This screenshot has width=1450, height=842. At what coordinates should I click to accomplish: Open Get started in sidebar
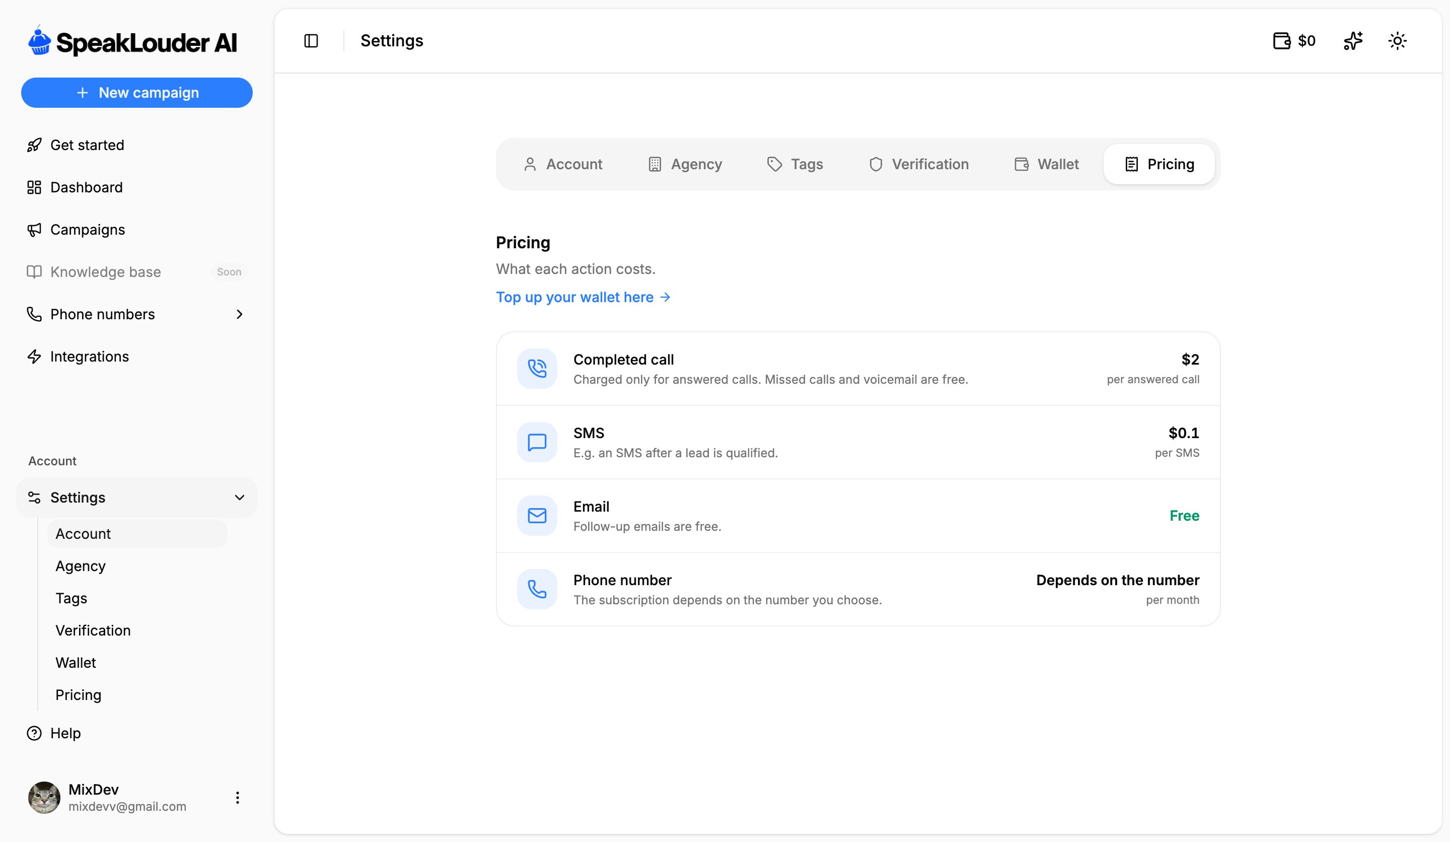[x=136, y=145]
